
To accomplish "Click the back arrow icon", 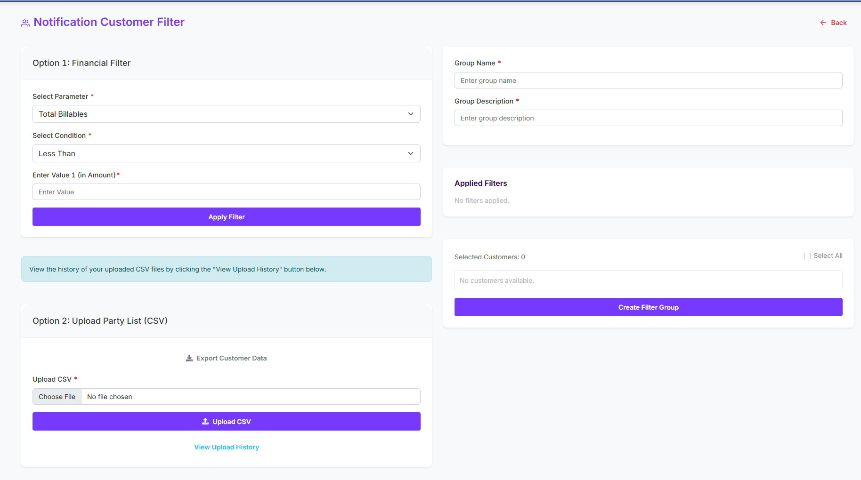I will click(823, 23).
